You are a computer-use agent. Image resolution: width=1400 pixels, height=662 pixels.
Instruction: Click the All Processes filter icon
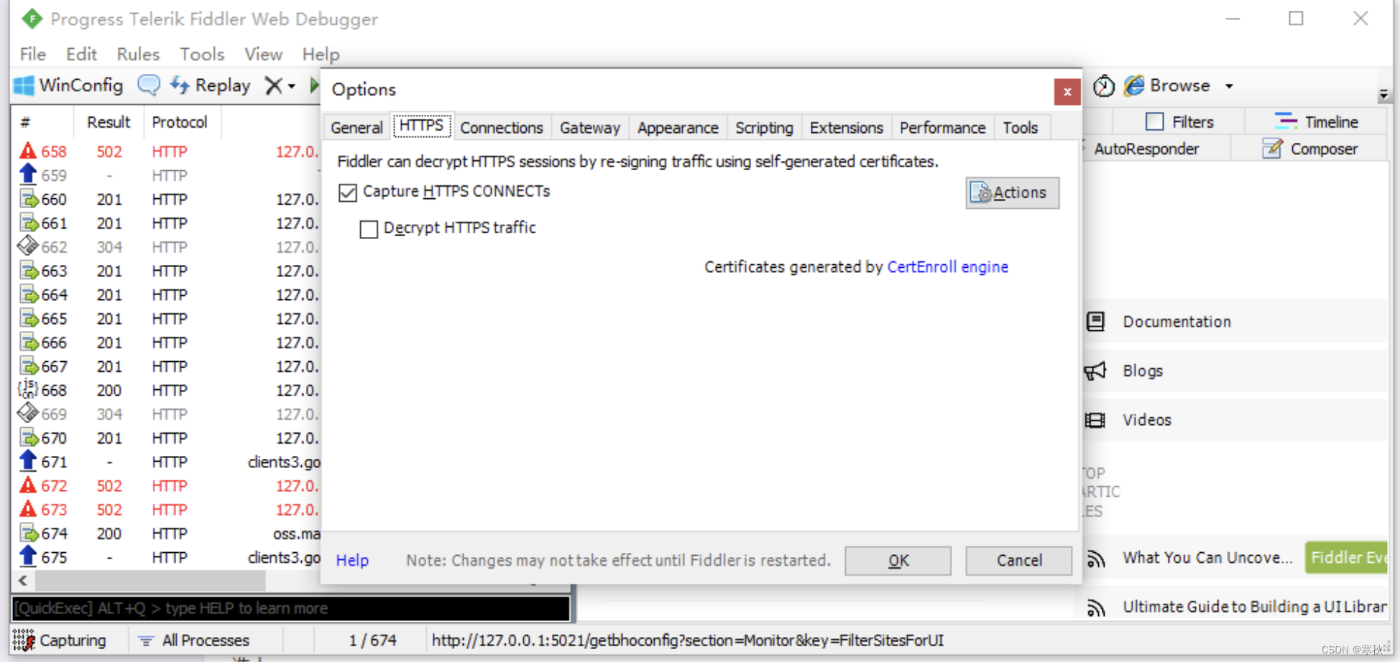(x=146, y=640)
